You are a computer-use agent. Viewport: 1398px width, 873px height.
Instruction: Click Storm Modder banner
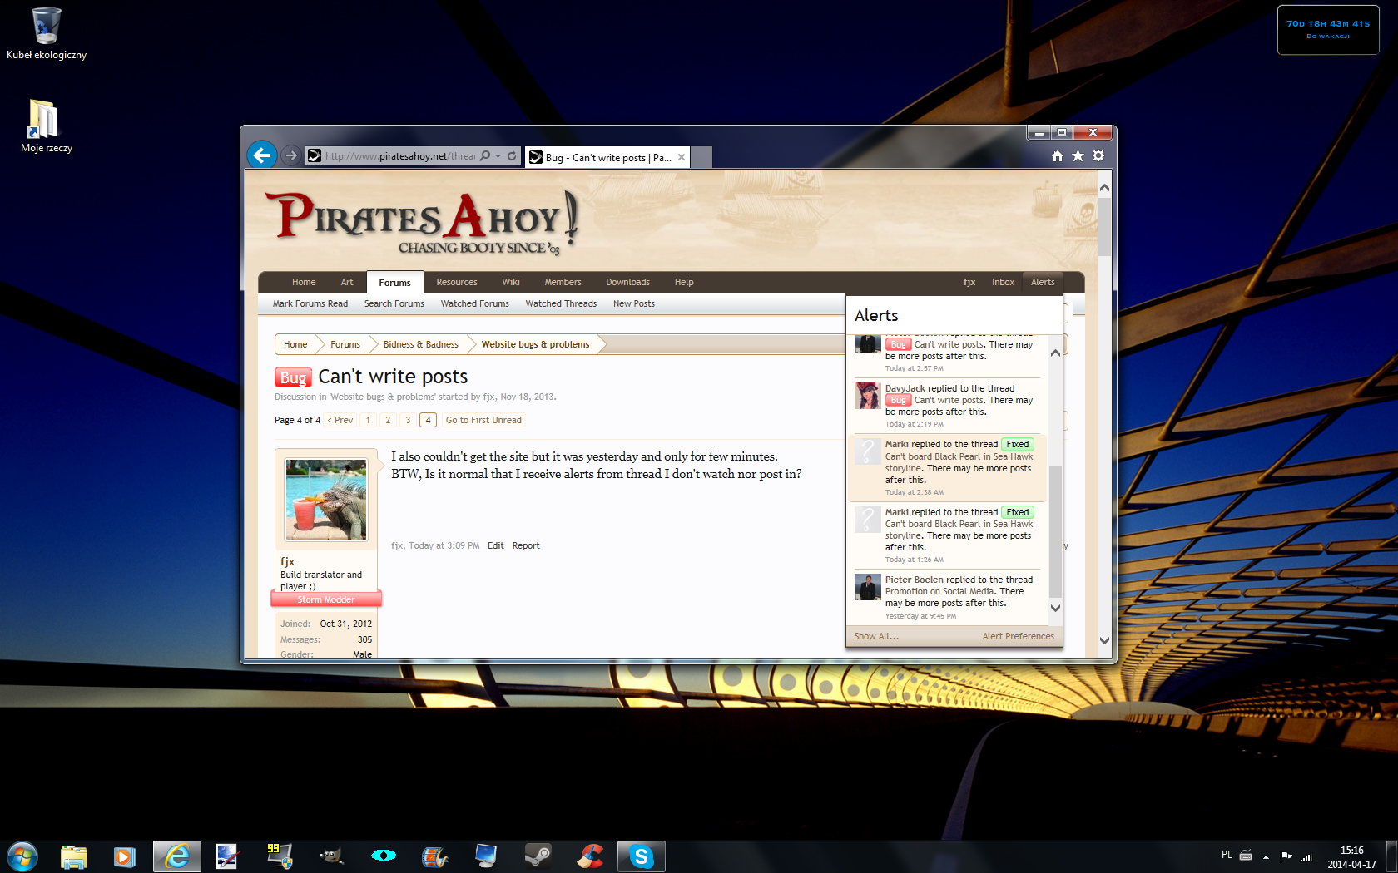pyautogui.click(x=326, y=599)
